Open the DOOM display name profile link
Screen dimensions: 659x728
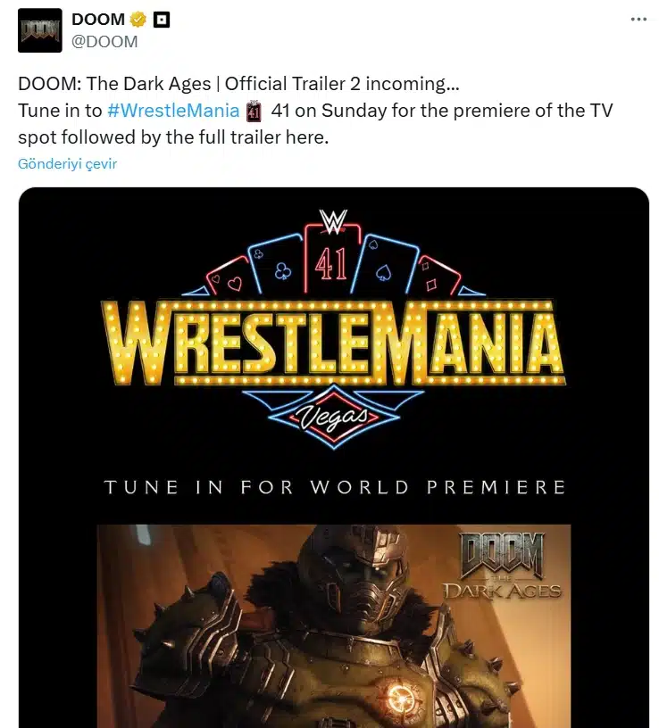click(x=98, y=19)
